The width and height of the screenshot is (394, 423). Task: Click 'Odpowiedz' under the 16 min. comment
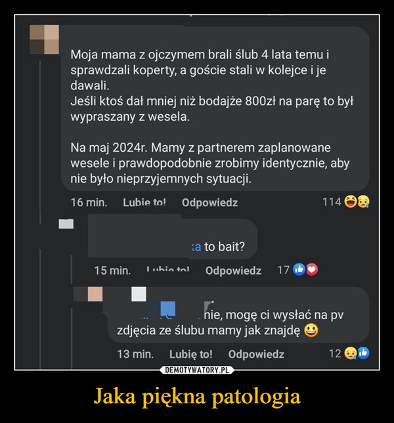pyautogui.click(x=210, y=202)
